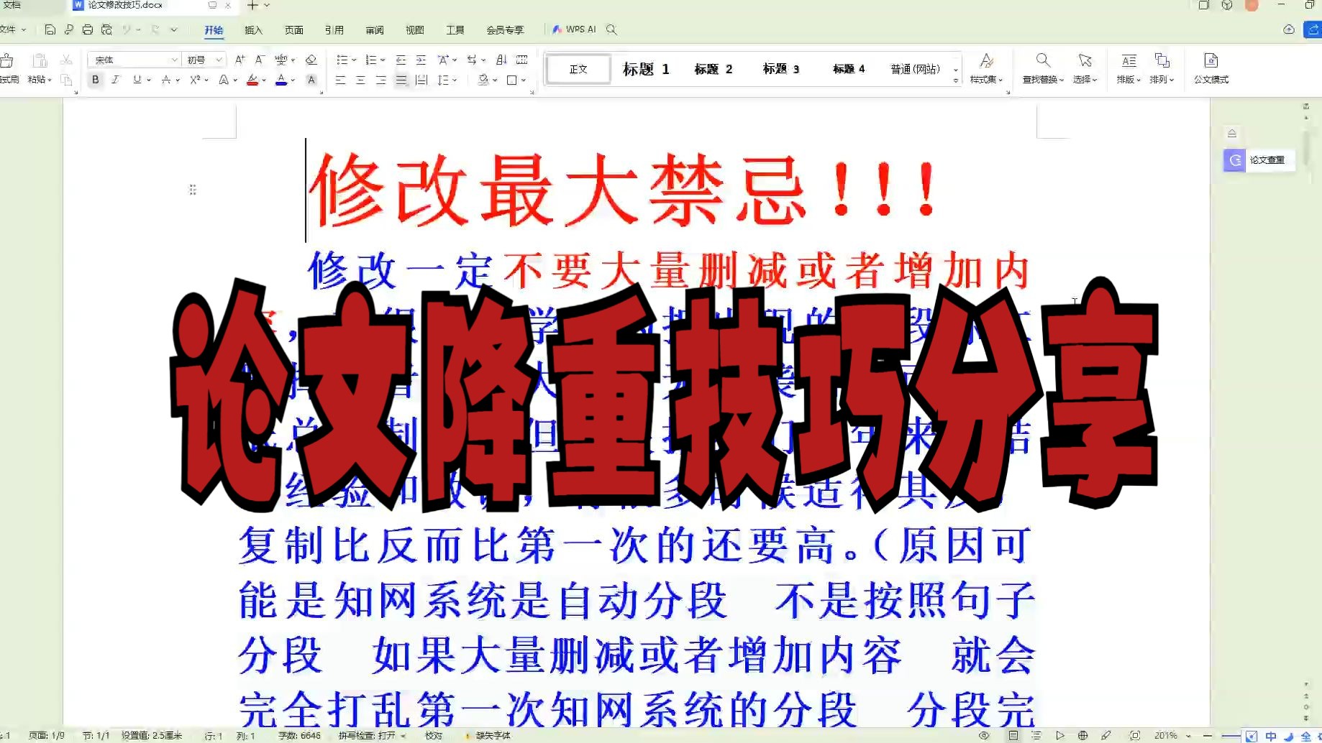The width and height of the screenshot is (1322, 743).
Task: Click the zoom out minus on zoom slider
Action: (1208, 735)
